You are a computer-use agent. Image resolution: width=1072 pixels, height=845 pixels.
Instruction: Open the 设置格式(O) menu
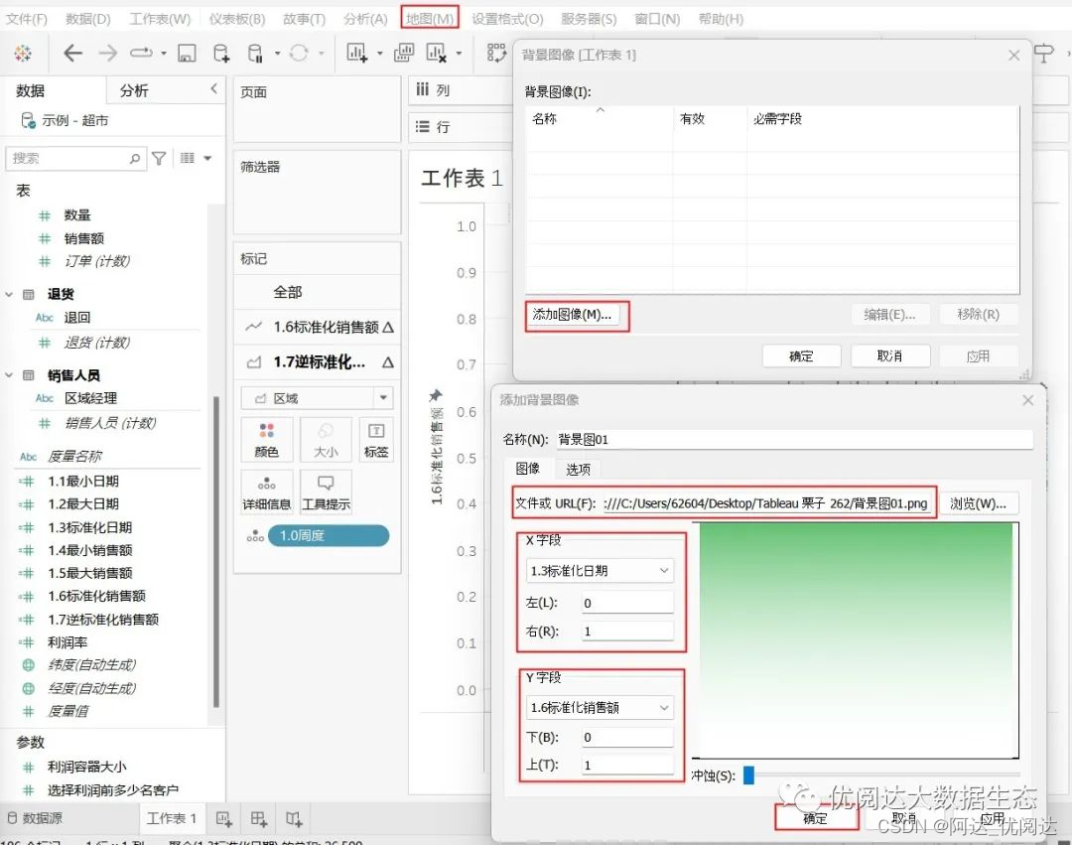click(x=507, y=19)
